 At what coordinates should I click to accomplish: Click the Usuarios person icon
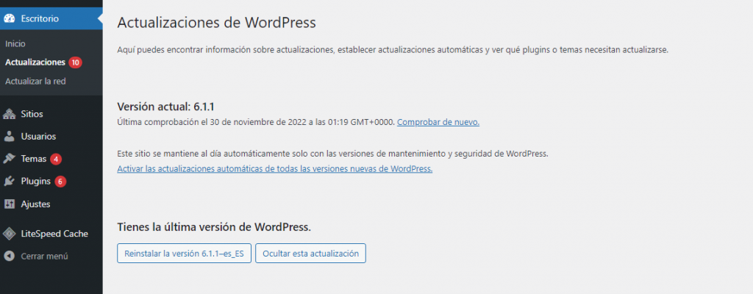[x=9, y=137]
